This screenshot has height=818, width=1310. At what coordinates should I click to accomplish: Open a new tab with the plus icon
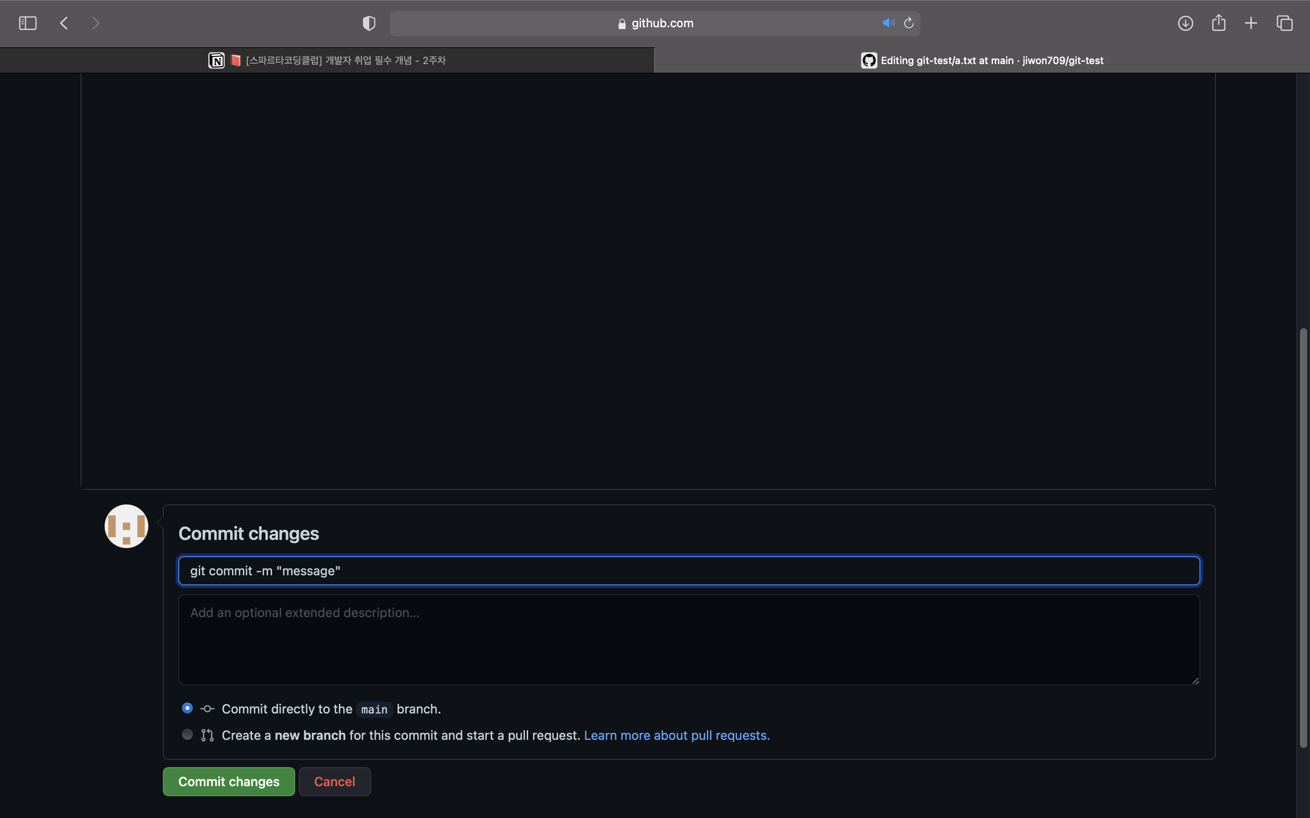coord(1251,23)
